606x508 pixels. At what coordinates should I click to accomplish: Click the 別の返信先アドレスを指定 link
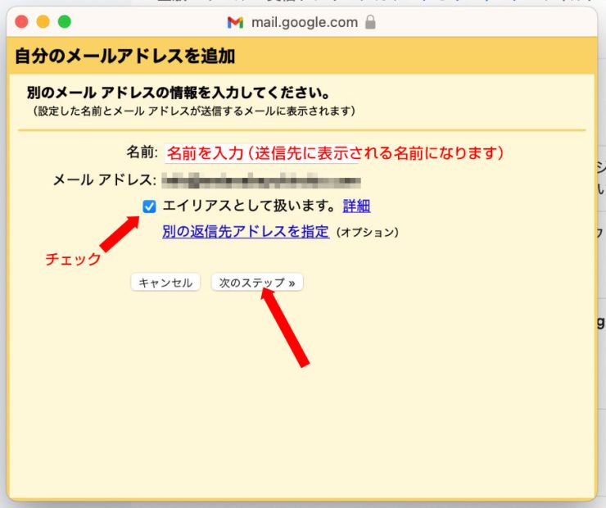[246, 231]
